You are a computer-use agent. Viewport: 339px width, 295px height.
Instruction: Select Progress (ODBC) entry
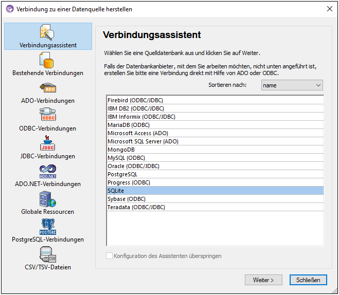(x=215, y=182)
